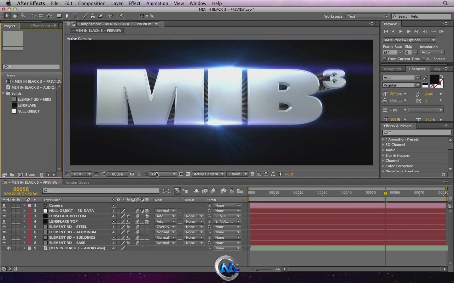This screenshot has width=454, height=283.
Task: Select the Horizontal Type tool
Action: coord(75,16)
